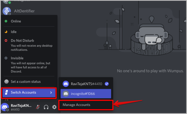Select the RaviTejaKNTS#4410 account
This screenshot has width=187, height=114.
[86, 84]
